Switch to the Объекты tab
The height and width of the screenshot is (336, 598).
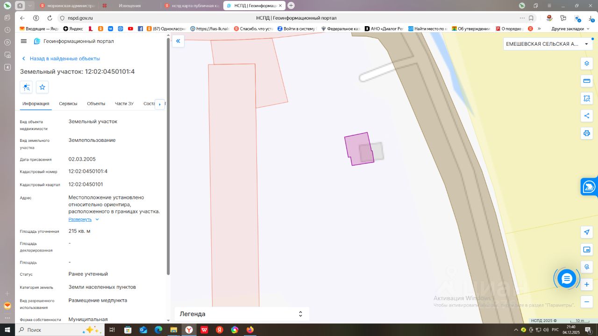click(96, 104)
